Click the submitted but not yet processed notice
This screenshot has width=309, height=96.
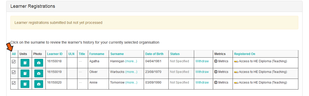(154, 23)
